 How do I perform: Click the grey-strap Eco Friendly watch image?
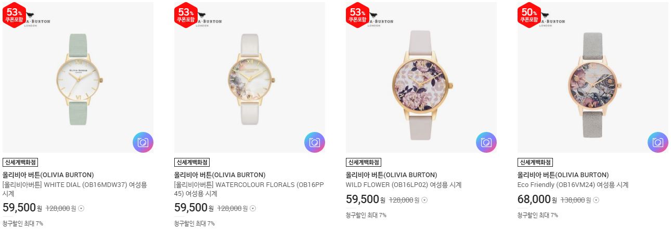[x=593, y=77]
